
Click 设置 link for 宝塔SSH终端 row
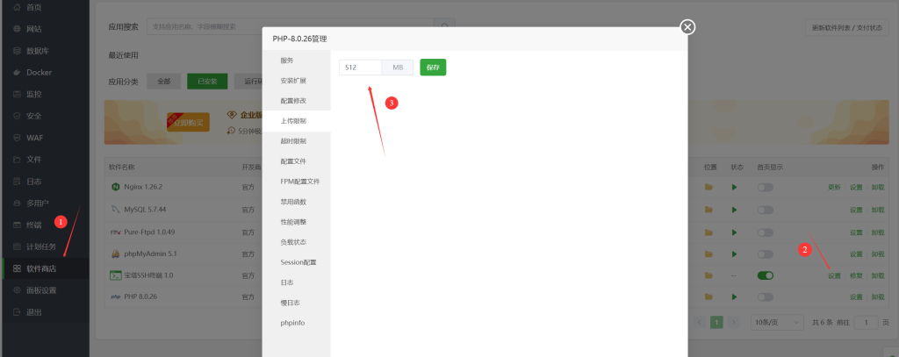pyautogui.click(x=833, y=275)
